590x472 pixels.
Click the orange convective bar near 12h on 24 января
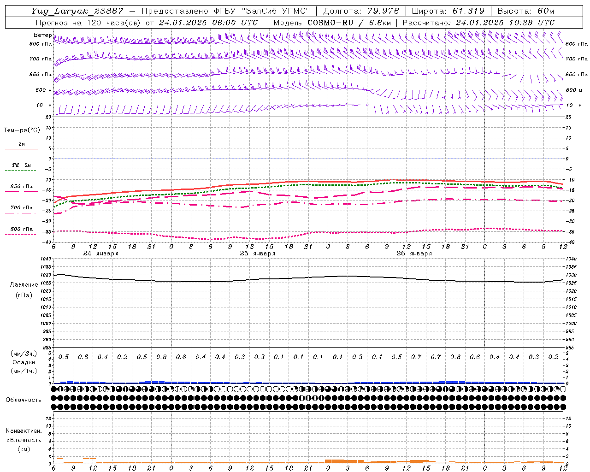coord(89,458)
